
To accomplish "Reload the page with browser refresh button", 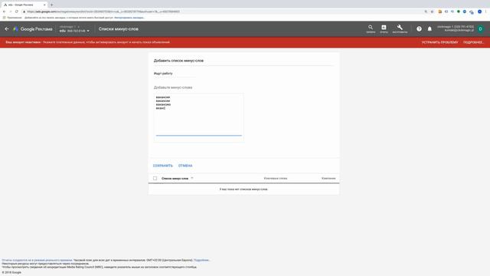I will 17,11.
